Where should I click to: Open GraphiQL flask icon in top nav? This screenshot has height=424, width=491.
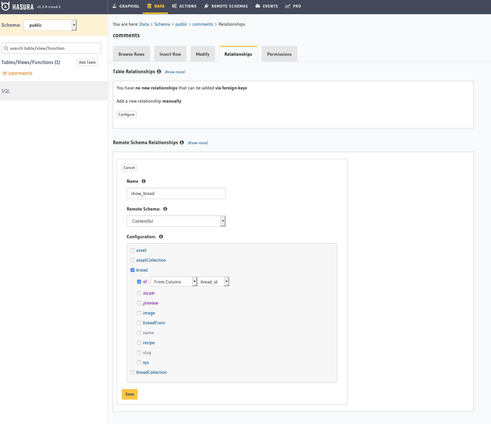tap(115, 6)
